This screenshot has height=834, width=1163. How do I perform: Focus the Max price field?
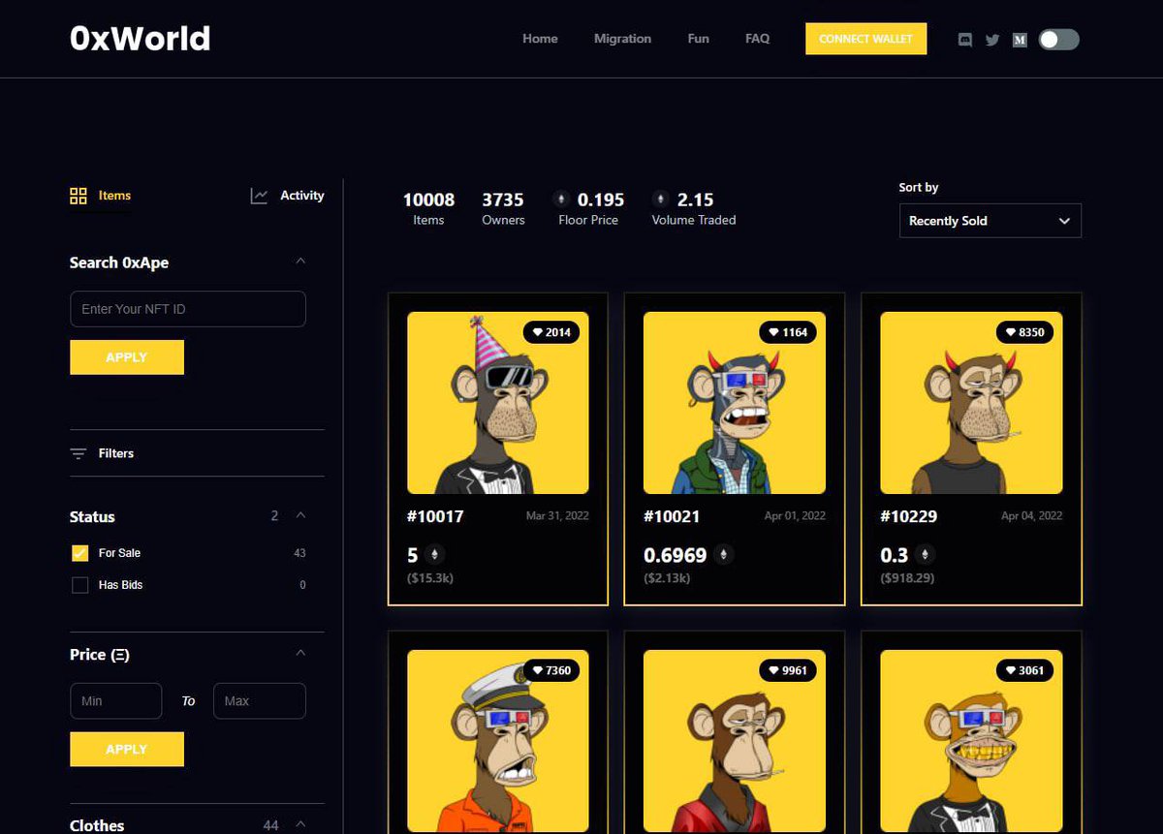point(260,701)
